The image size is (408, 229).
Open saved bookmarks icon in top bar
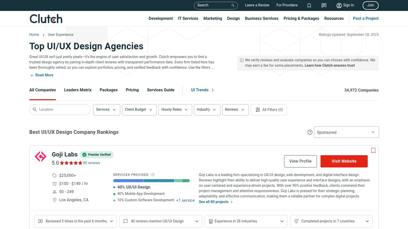(309, 5)
